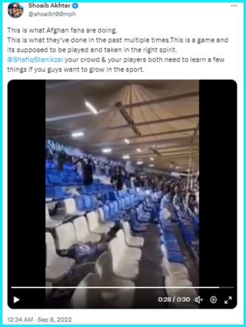Click the 12:34 AM Sep 8, 2022 timestamp
The image size is (246, 327).
coord(39,320)
